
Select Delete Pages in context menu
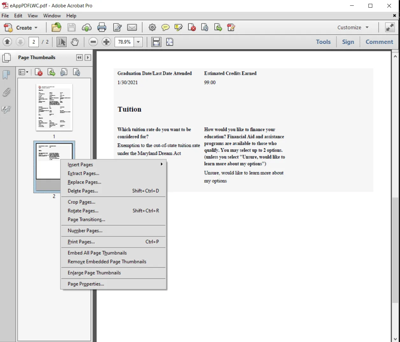coord(113,191)
